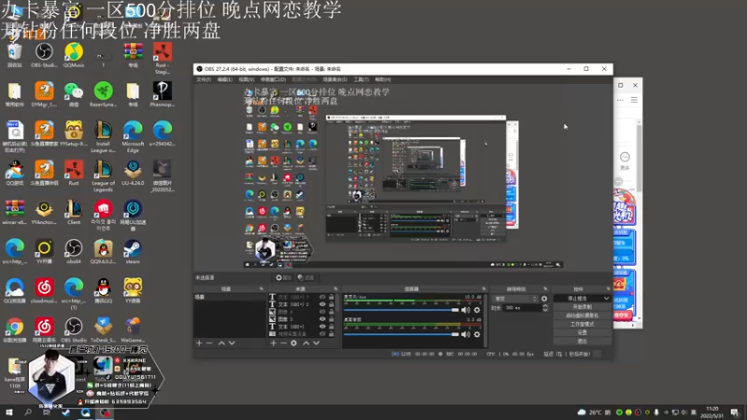Decrease the transition duration with down arrow
The height and width of the screenshot is (420, 747).
pos(545,310)
